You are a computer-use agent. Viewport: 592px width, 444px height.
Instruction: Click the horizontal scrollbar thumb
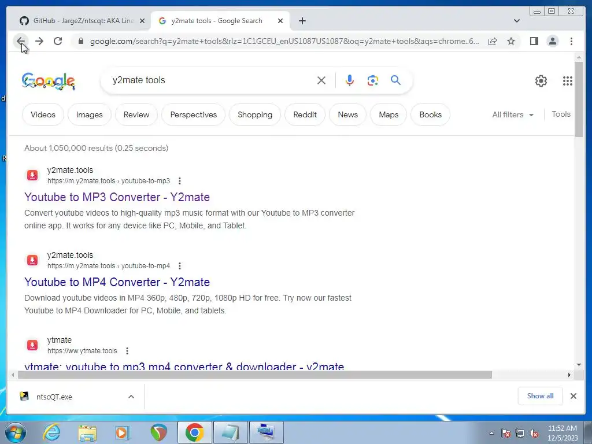(255, 375)
